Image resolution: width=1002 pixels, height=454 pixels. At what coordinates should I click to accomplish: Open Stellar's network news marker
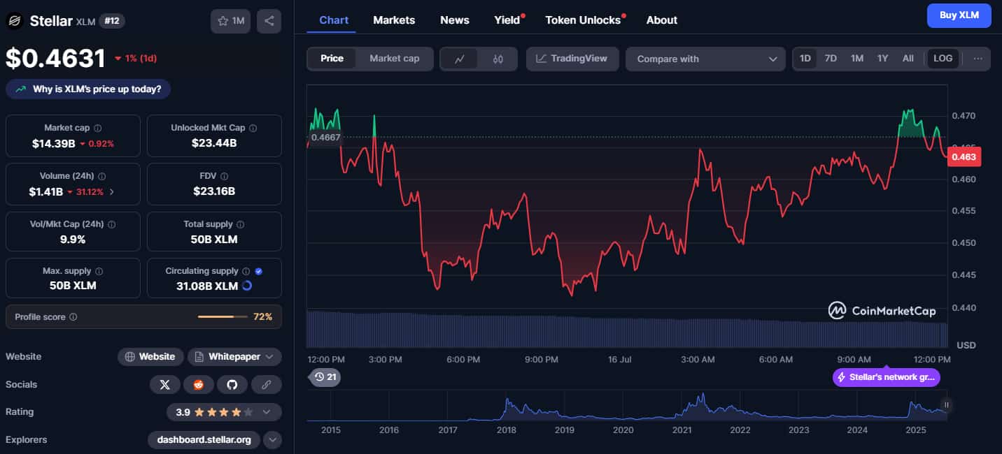pyautogui.click(x=887, y=377)
